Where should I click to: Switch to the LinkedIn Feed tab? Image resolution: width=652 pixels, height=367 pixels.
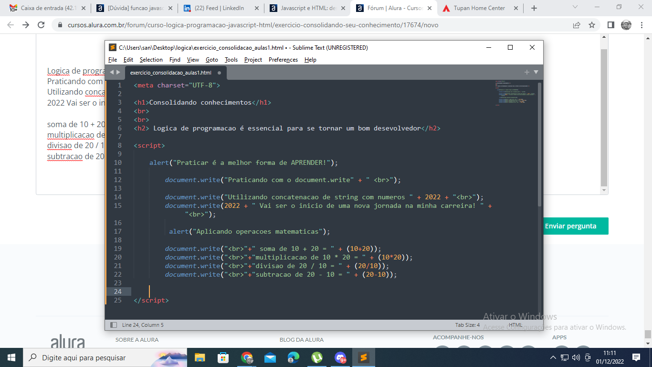click(221, 8)
